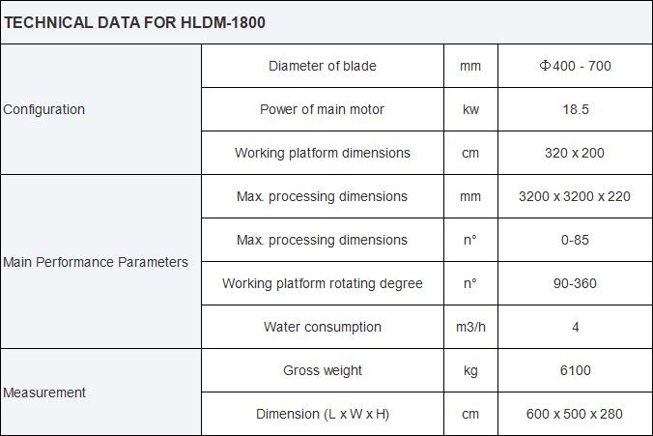Click the 6100 gross weight value
The width and height of the screenshot is (653, 436).
(x=575, y=370)
